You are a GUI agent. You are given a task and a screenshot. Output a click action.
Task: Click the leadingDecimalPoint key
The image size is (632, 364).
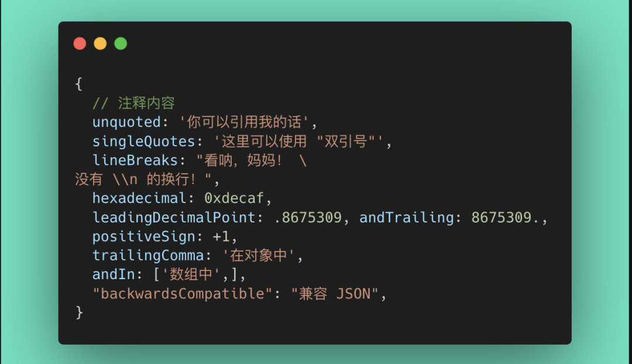point(173,218)
